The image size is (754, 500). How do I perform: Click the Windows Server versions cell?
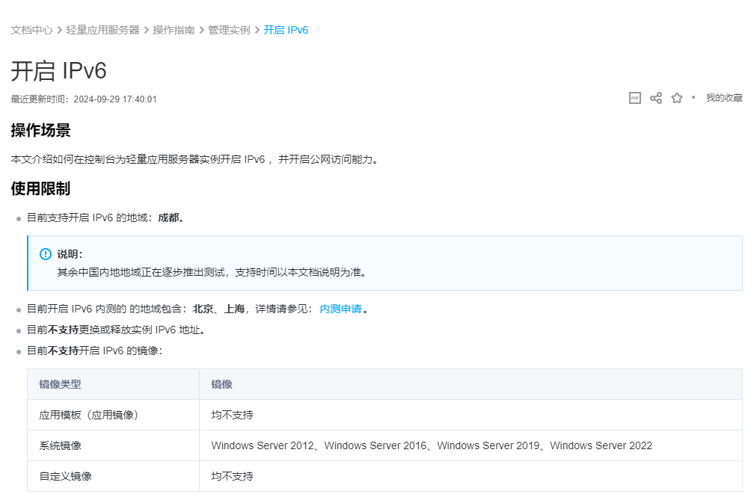tap(432, 445)
